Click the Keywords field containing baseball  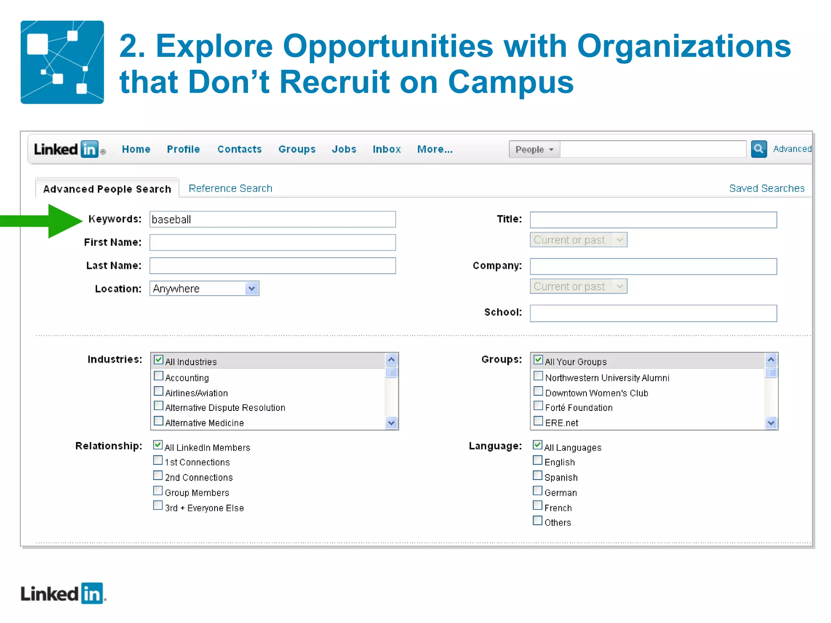click(273, 219)
